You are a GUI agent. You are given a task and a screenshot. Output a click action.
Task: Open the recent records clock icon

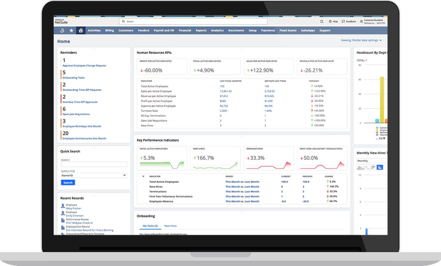pos(62,30)
